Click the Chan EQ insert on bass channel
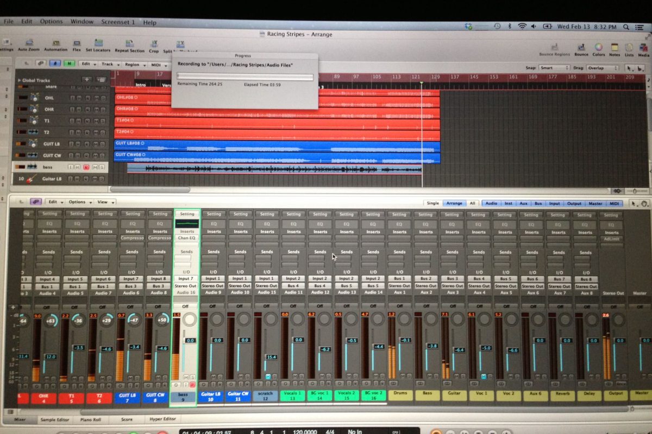Image resolution: width=652 pixels, height=434 pixels. [x=186, y=238]
